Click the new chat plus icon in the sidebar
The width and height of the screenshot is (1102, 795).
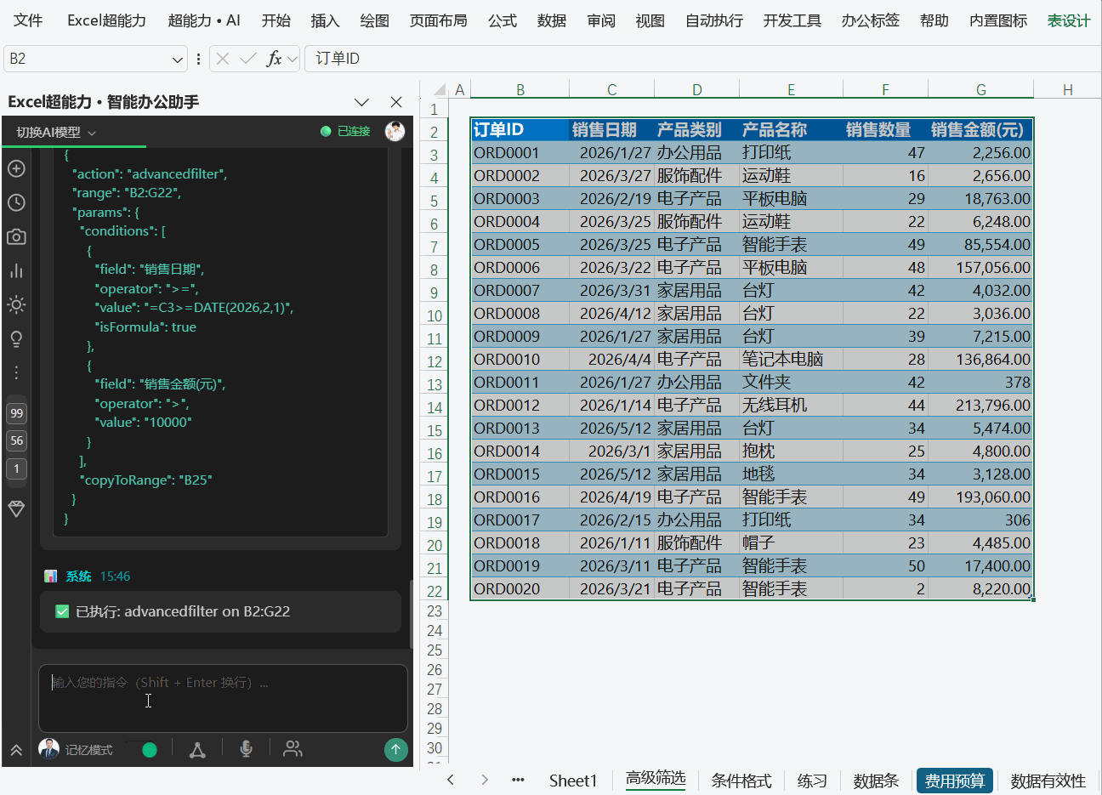coord(16,168)
